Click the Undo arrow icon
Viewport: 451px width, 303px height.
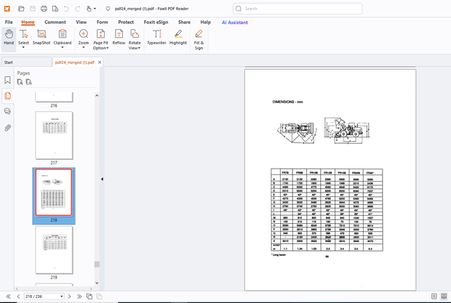(66, 9)
